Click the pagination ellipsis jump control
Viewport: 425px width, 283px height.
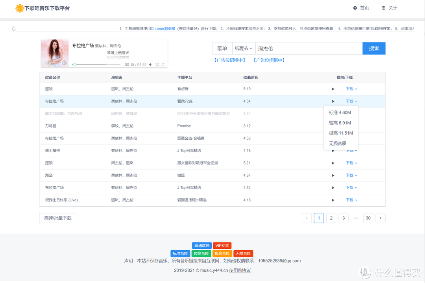(x=356, y=218)
